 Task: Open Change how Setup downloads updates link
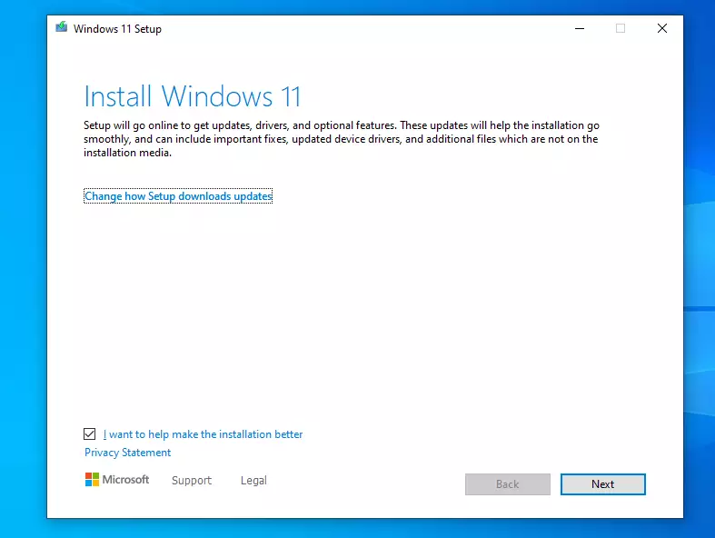178,195
